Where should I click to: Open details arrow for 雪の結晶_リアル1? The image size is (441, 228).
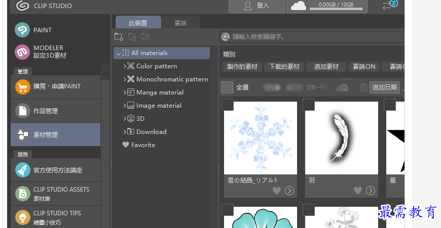(x=289, y=191)
